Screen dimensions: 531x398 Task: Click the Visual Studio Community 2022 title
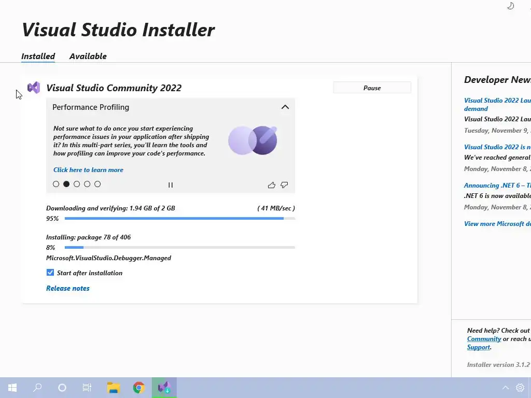[x=114, y=88]
